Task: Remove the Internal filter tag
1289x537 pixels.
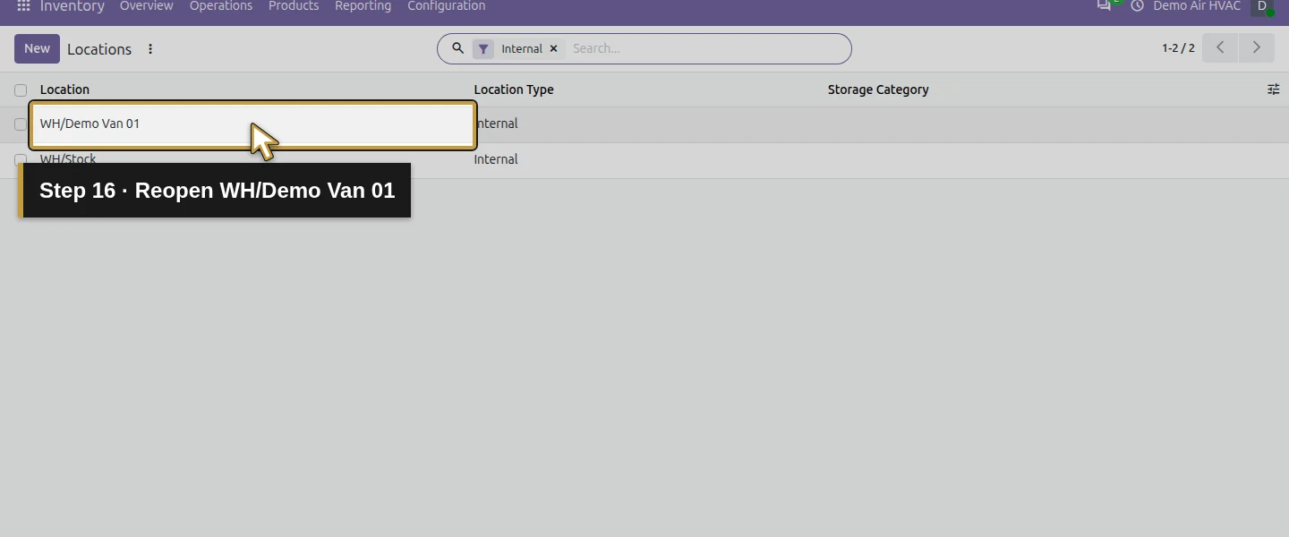Action: pos(553,49)
